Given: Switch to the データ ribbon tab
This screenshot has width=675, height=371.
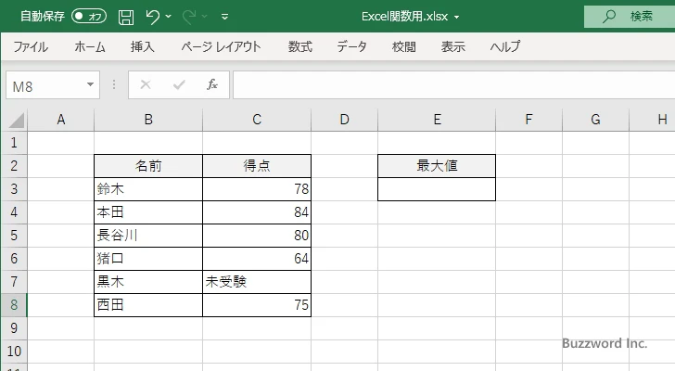Looking at the screenshot, I should (x=351, y=46).
